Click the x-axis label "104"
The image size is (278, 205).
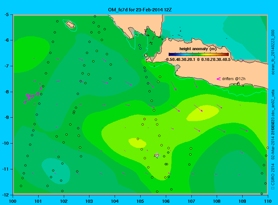[115, 201]
